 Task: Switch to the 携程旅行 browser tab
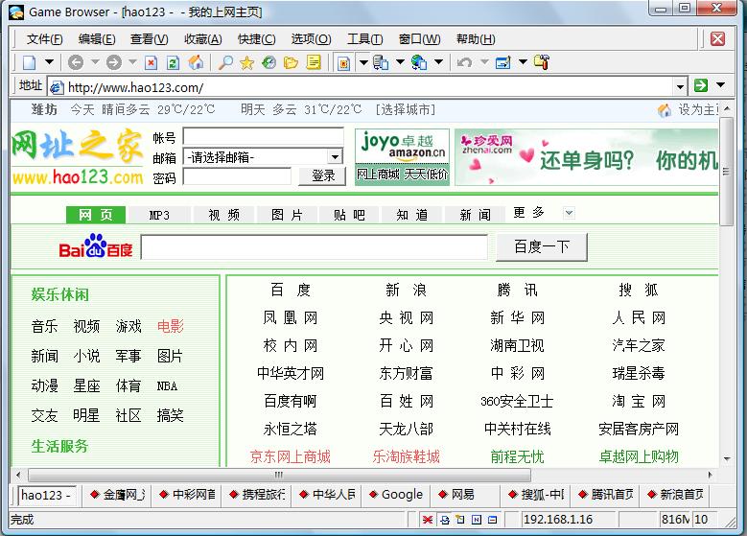[x=257, y=495]
